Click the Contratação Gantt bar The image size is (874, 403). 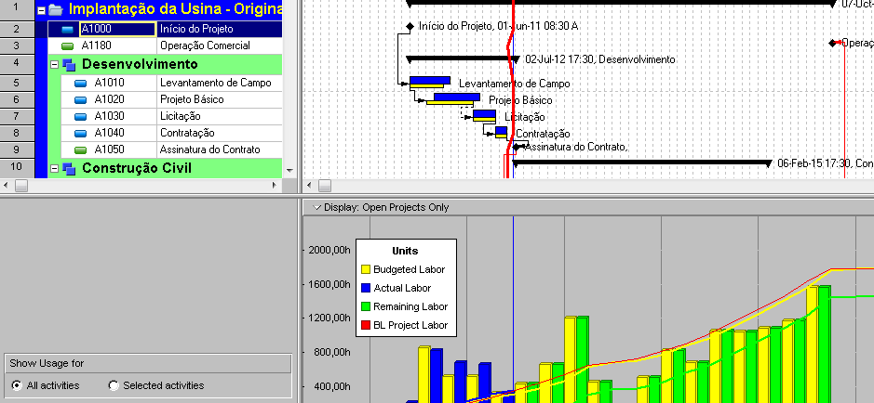click(501, 131)
